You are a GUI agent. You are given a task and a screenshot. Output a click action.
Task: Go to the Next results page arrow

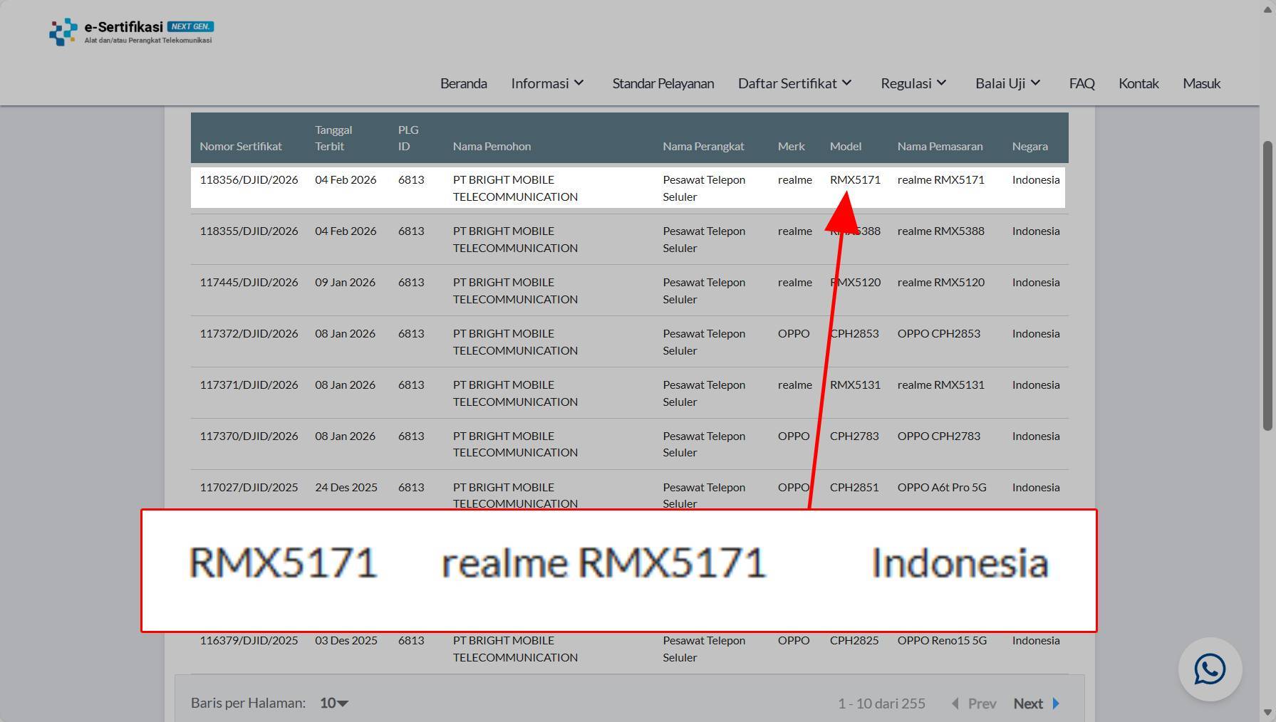coord(1056,703)
